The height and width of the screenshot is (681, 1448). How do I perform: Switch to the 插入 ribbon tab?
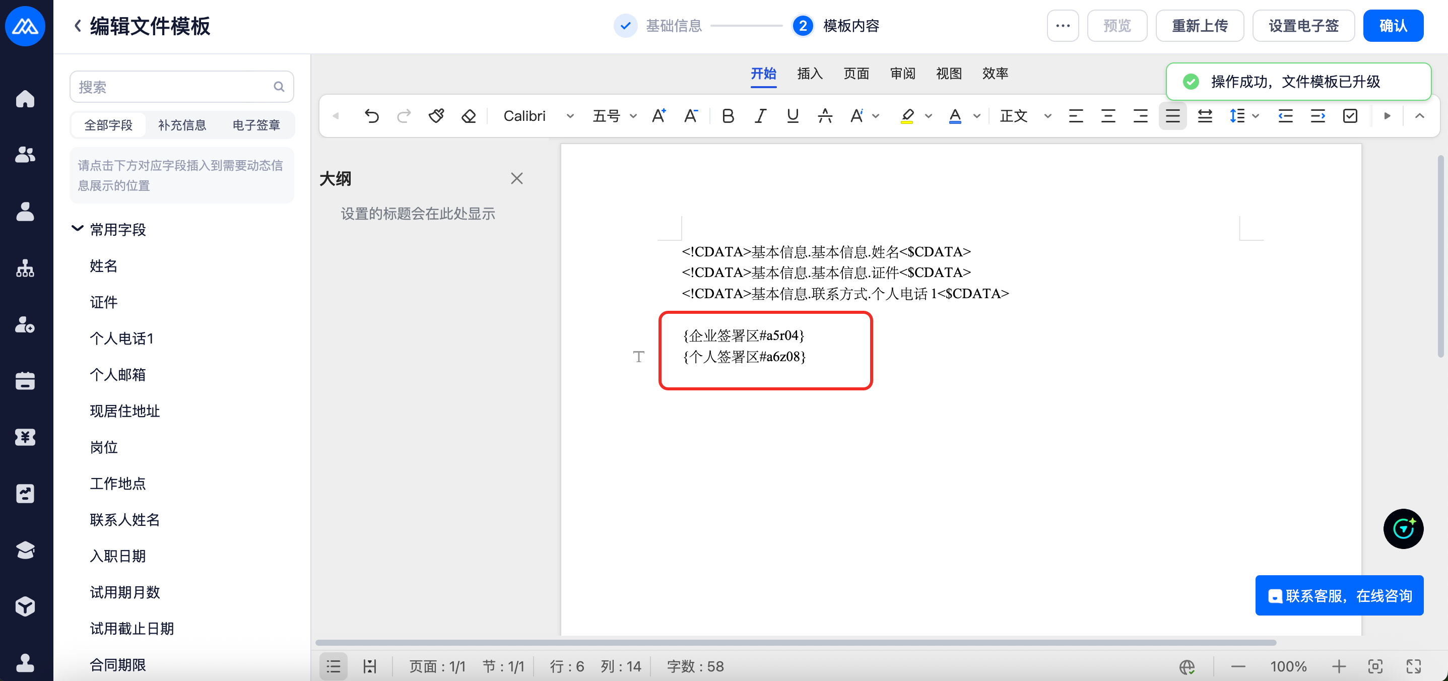(x=810, y=74)
